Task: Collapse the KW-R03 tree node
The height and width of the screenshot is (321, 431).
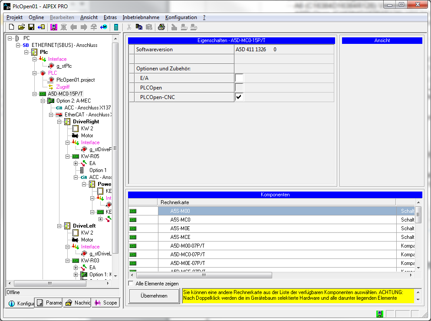Action: click(67, 261)
